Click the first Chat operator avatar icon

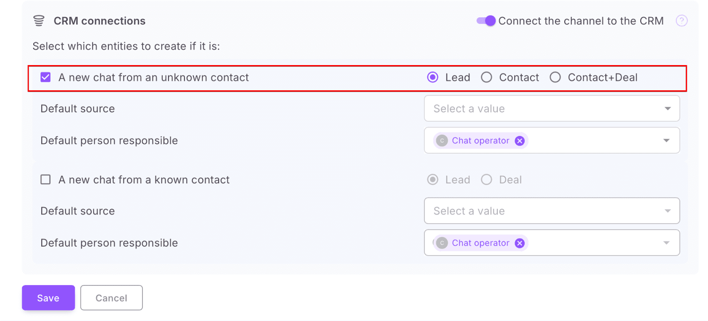coord(442,141)
